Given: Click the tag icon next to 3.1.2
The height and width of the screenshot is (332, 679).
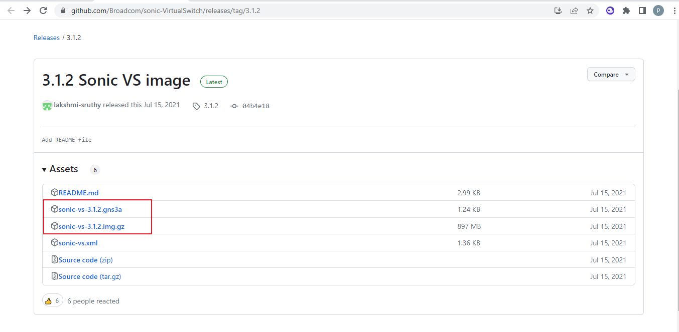Looking at the screenshot, I should 196,106.
